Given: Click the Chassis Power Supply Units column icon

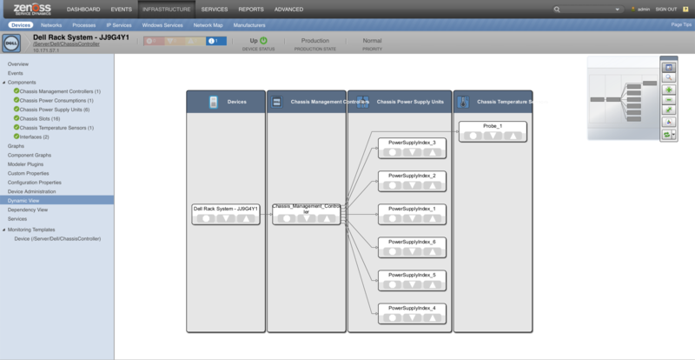Looking at the screenshot, I should [363, 102].
